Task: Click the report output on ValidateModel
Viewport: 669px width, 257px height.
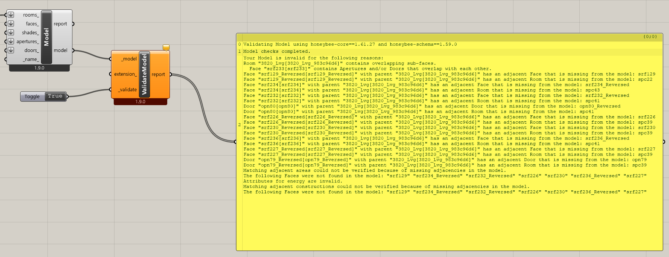Action: [158, 75]
